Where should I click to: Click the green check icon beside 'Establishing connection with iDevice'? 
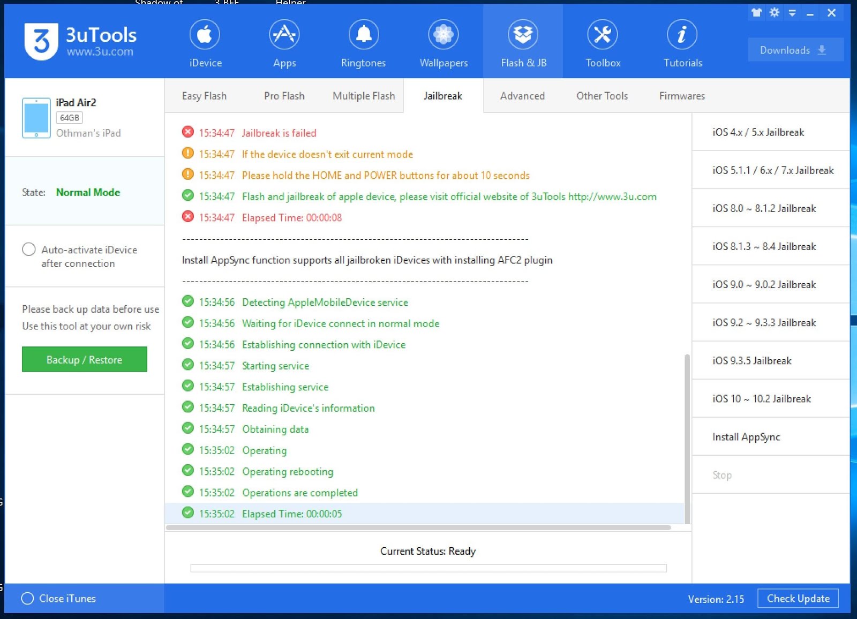point(187,343)
